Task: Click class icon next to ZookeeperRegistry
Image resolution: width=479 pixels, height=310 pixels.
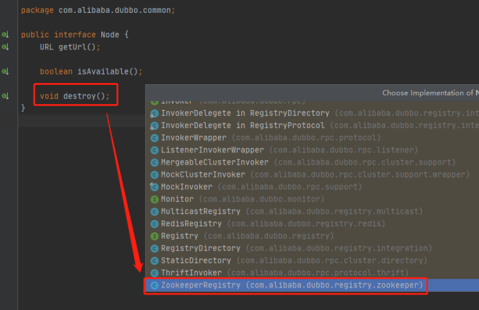Action: (x=154, y=286)
